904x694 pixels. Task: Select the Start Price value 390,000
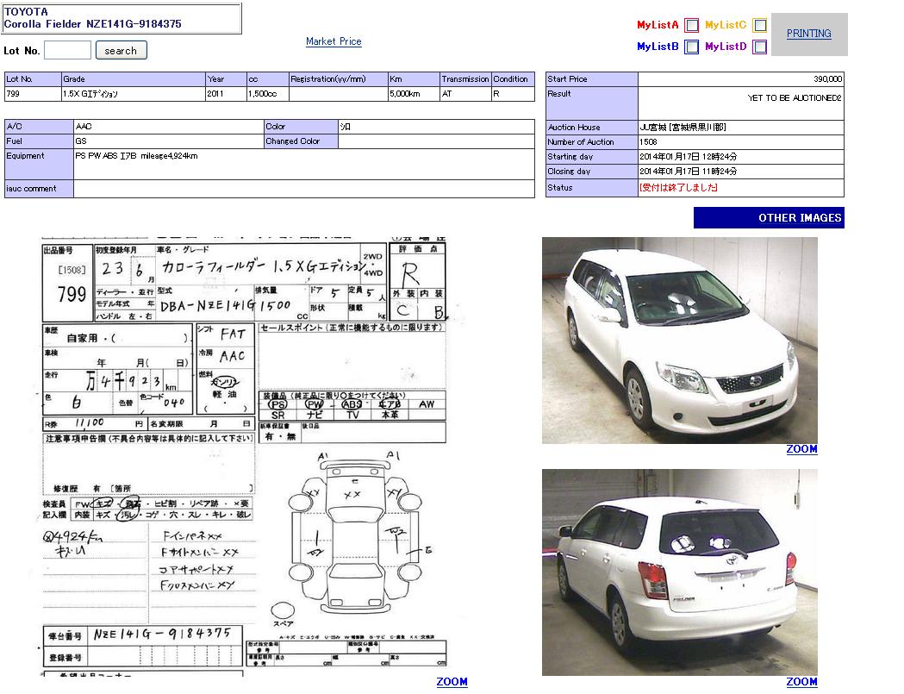(827, 79)
